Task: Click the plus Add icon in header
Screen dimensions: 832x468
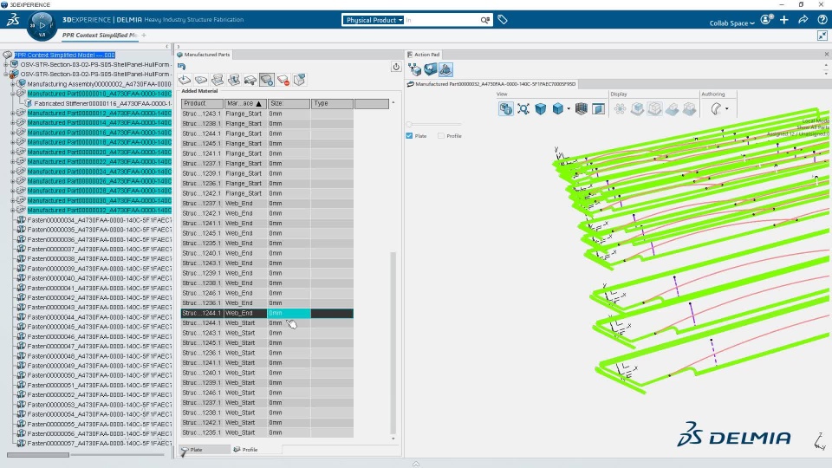Action: [784, 20]
